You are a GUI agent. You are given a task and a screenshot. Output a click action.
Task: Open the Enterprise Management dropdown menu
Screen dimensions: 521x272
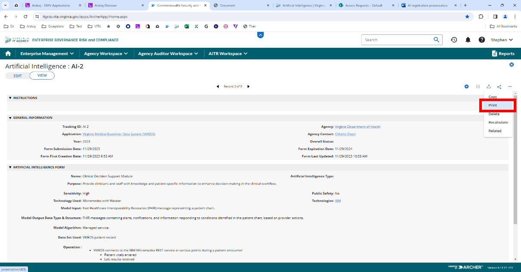tap(47, 54)
